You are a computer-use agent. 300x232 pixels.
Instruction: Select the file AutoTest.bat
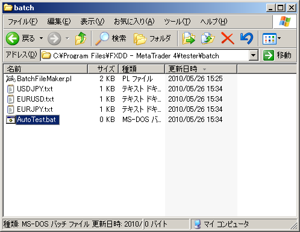(x=37, y=120)
